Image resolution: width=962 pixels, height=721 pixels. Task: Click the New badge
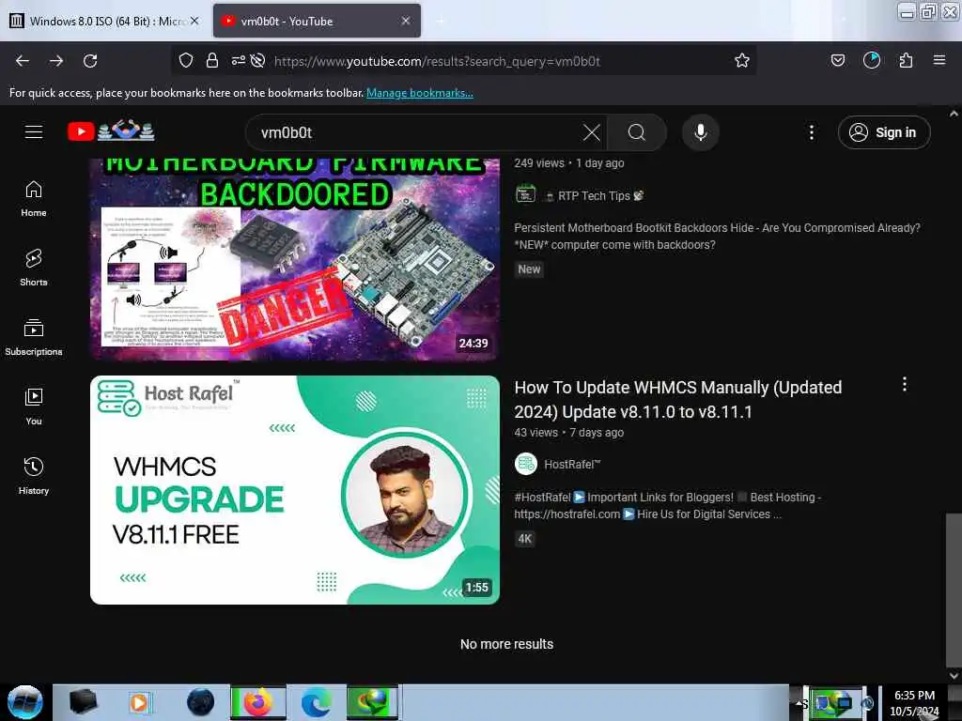[x=529, y=268]
